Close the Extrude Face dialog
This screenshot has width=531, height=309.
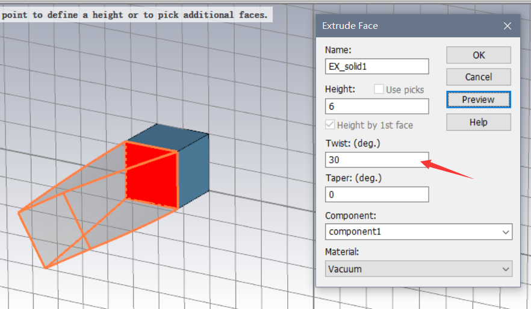(507, 26)
